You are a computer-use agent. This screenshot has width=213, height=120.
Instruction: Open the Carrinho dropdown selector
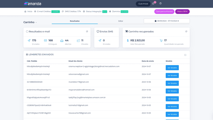click(30, 22)
